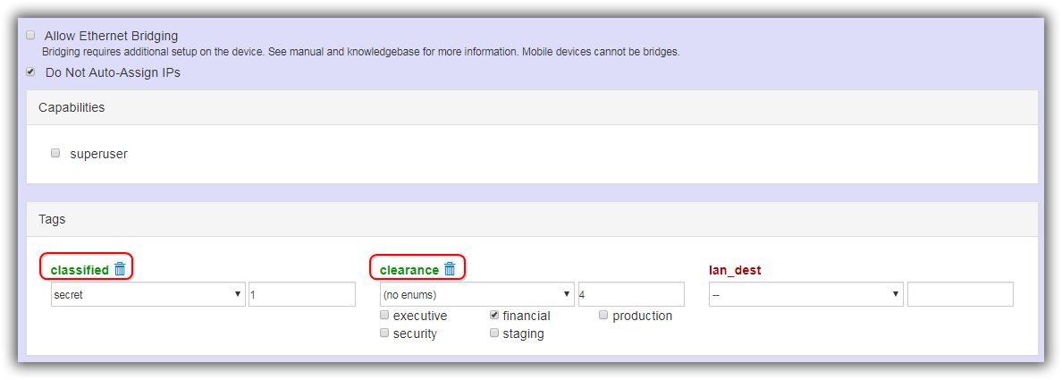Viewport: 1062px width, 380px height.
Task: Tick the security clearance checkbox
Action: coord(384,334)
